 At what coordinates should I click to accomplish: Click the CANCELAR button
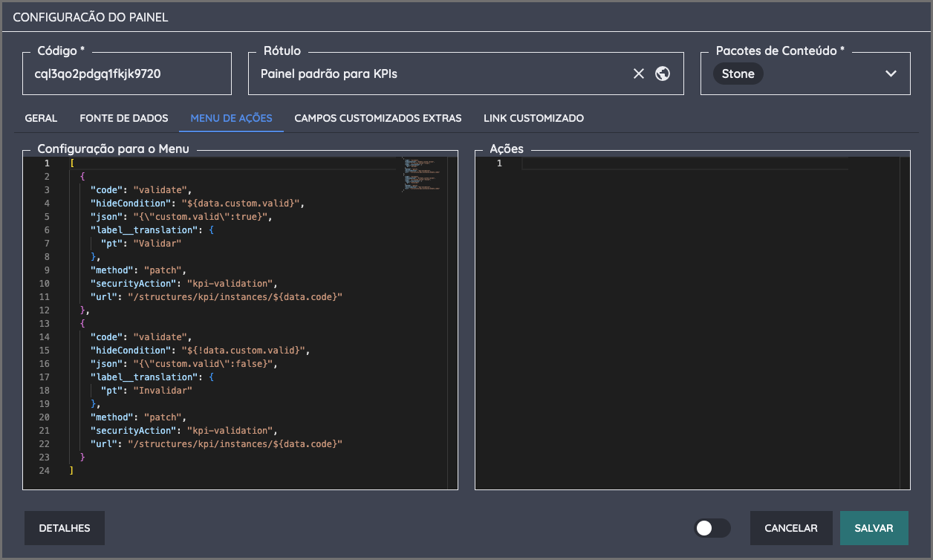point(791,528)
